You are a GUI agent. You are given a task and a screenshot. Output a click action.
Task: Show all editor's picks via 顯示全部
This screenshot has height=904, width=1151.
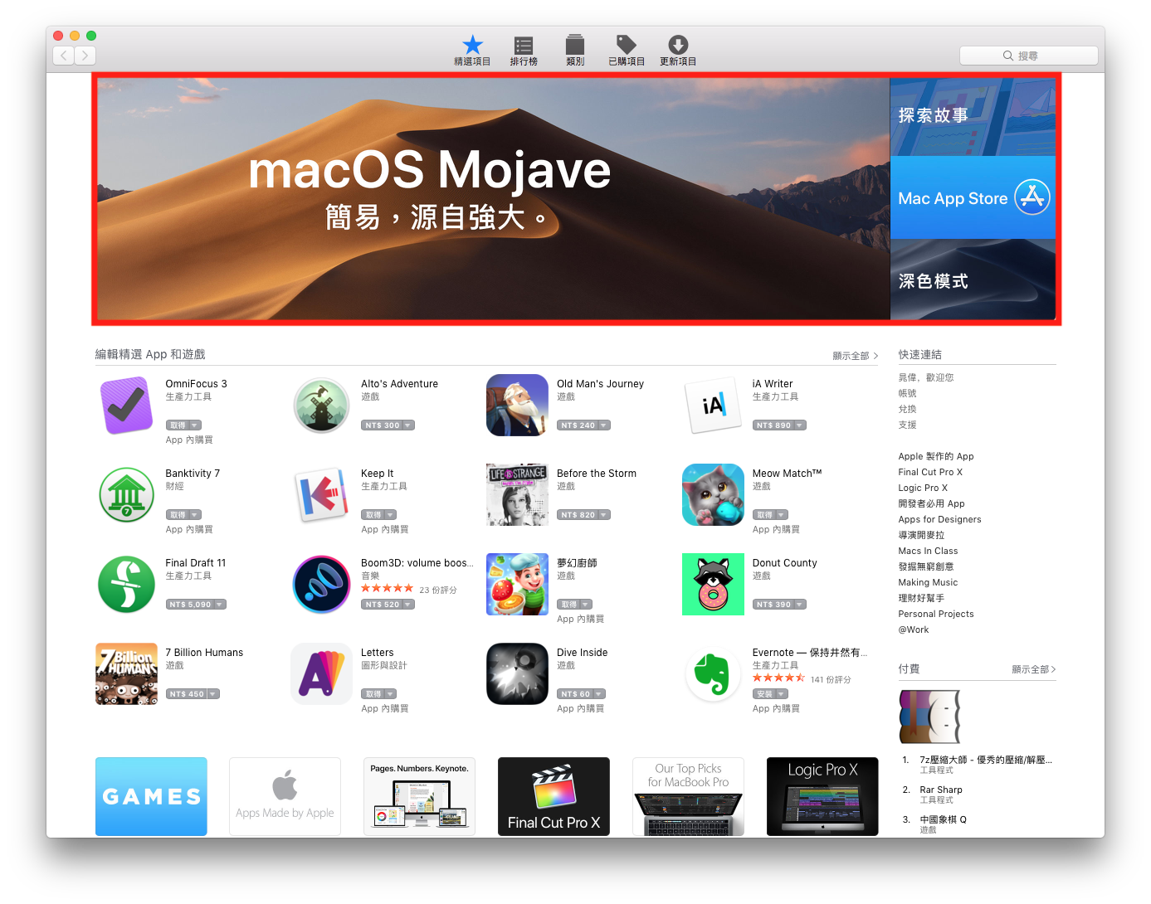tap(855, 356)
